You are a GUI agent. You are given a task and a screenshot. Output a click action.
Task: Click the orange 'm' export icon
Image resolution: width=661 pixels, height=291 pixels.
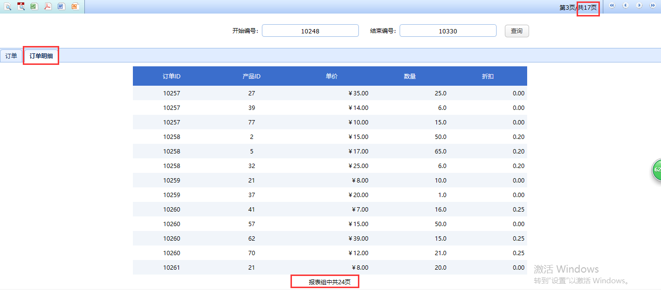pyautogui.click(x=74, y=6)
